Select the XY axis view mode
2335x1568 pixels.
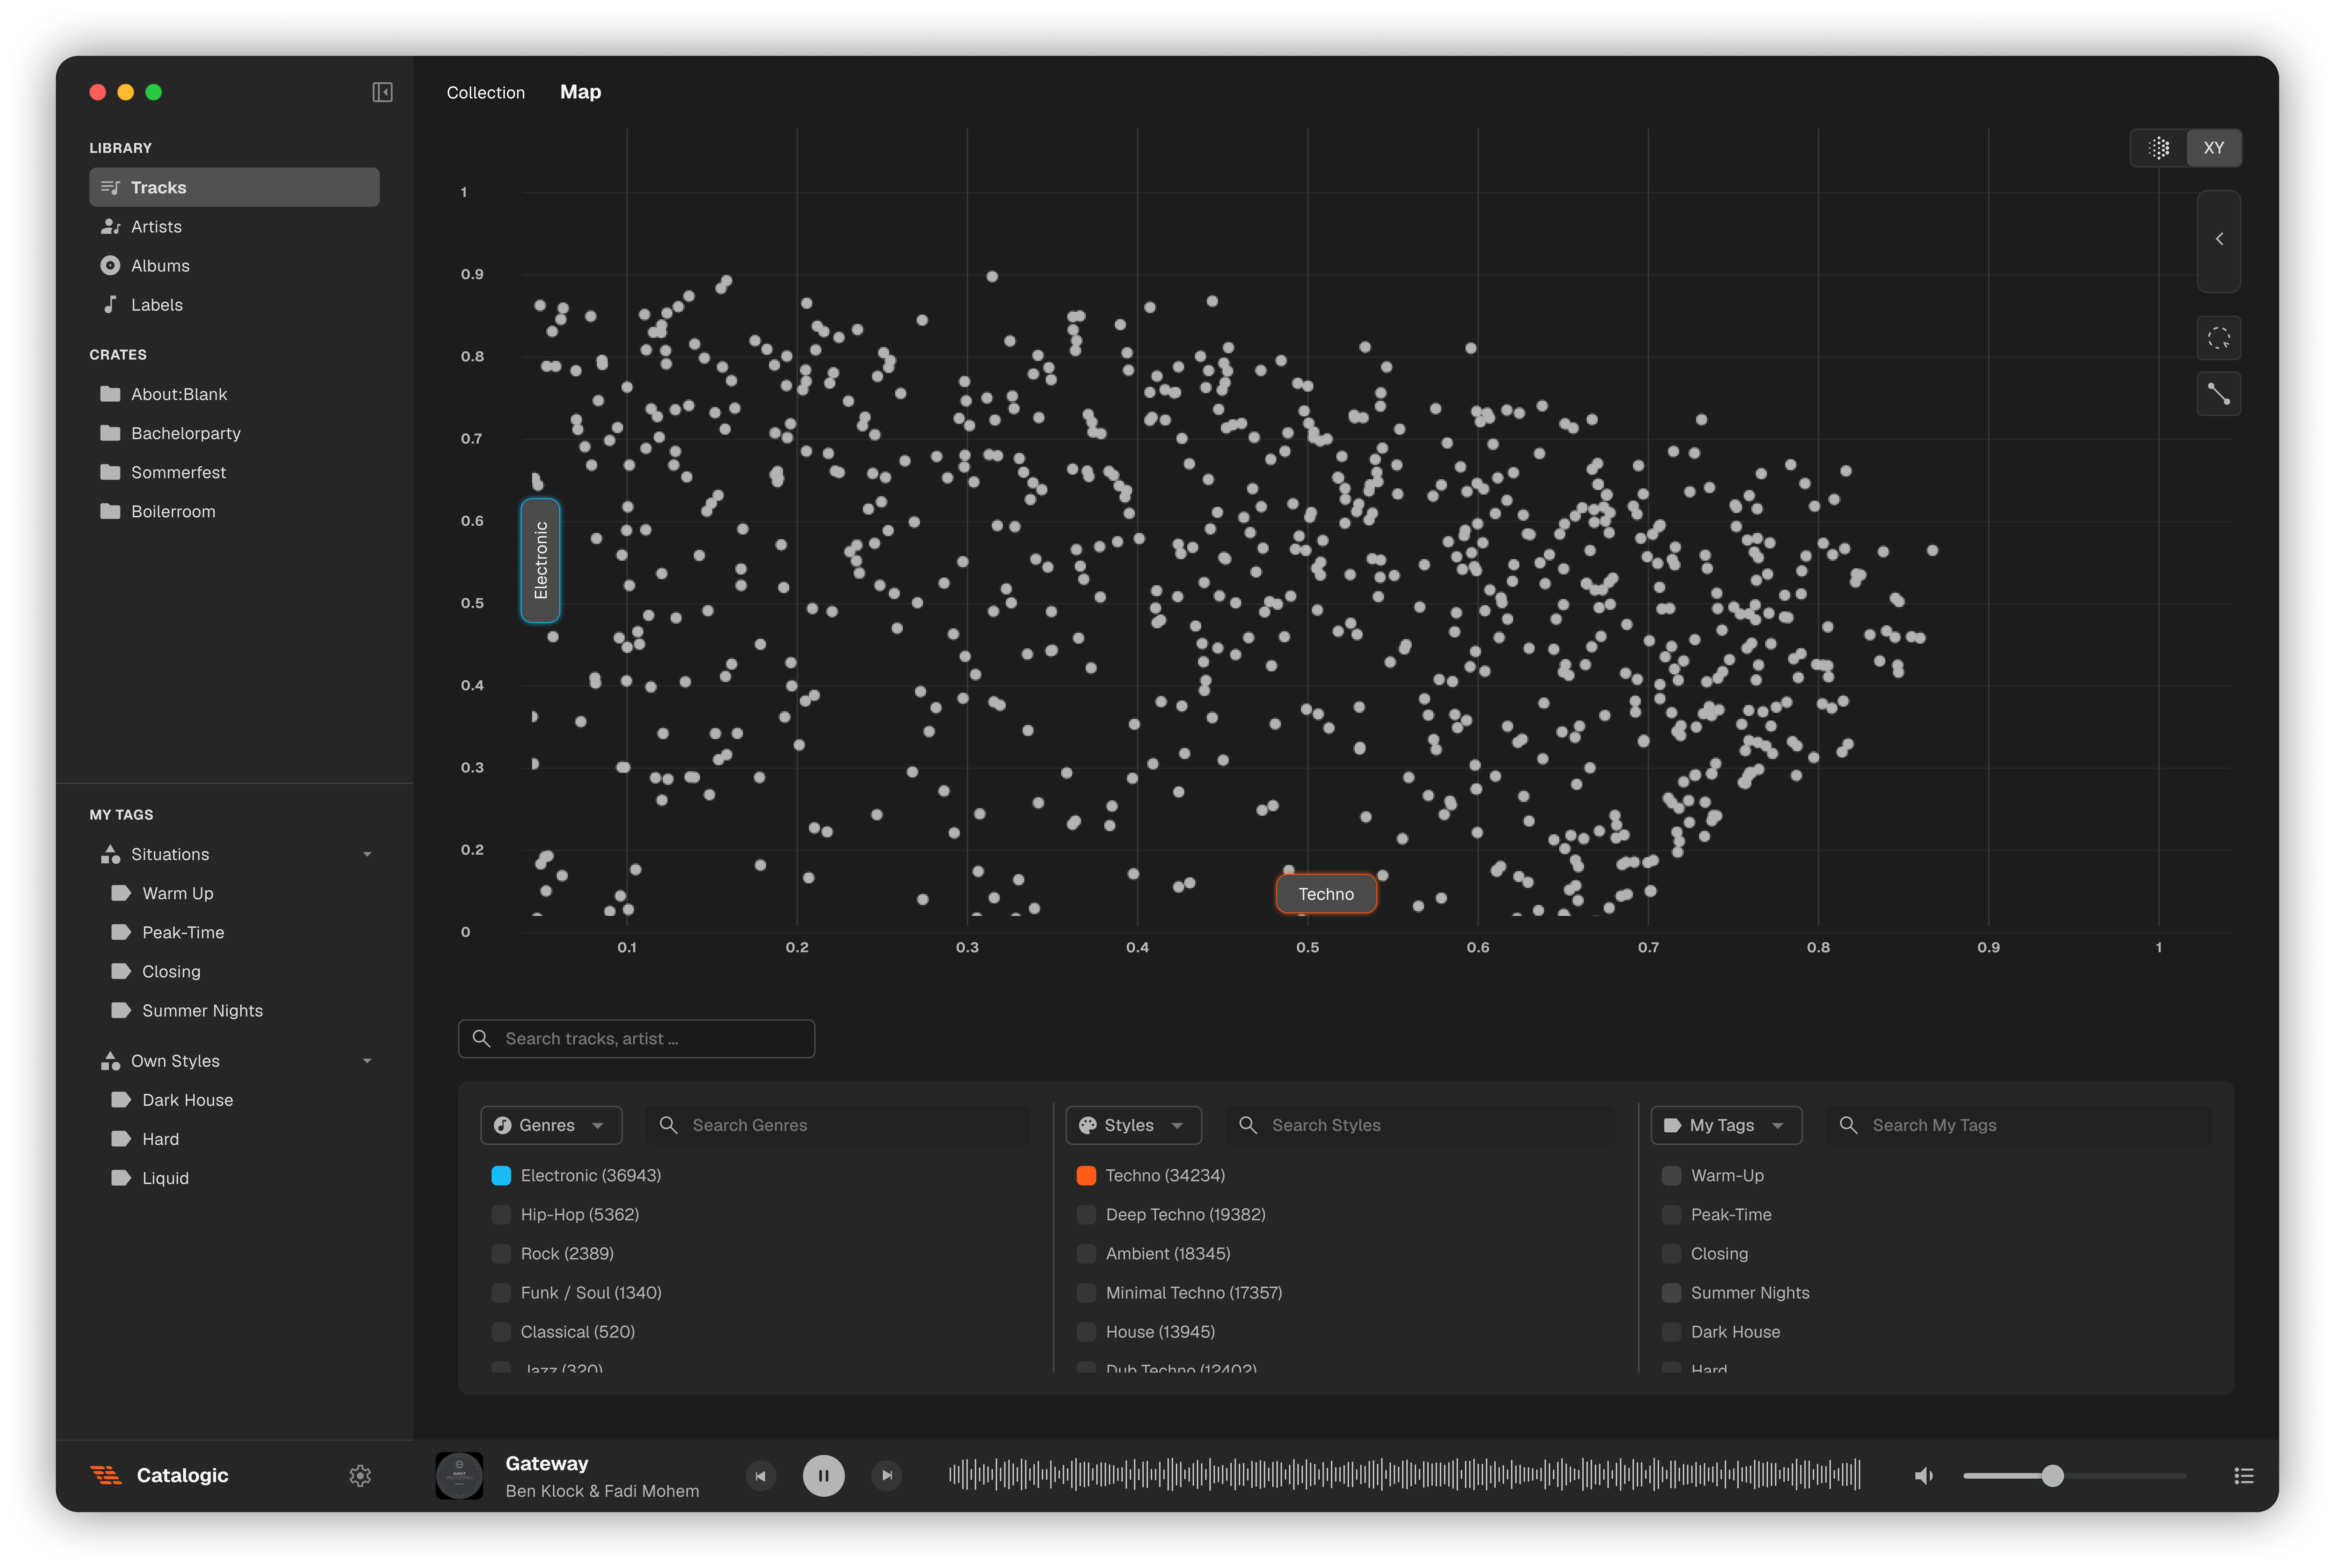coord(2213,148)
